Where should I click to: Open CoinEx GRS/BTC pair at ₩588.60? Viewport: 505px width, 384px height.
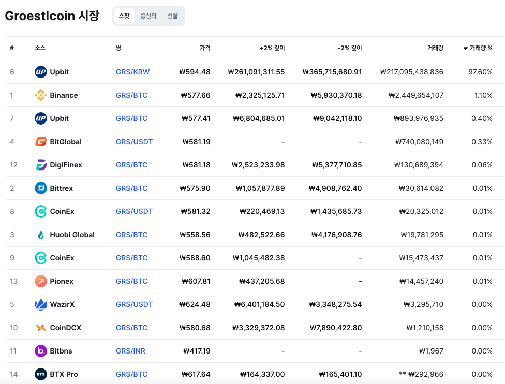132,258
